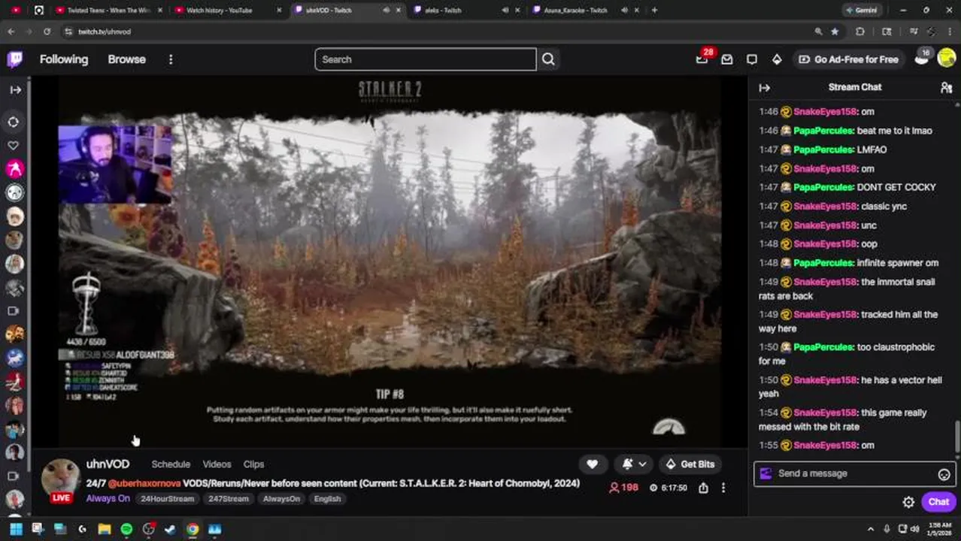Open the emote picker smiley icon
Image resolution: width=961 pixels, height=541 pixels.
(944, 474)
